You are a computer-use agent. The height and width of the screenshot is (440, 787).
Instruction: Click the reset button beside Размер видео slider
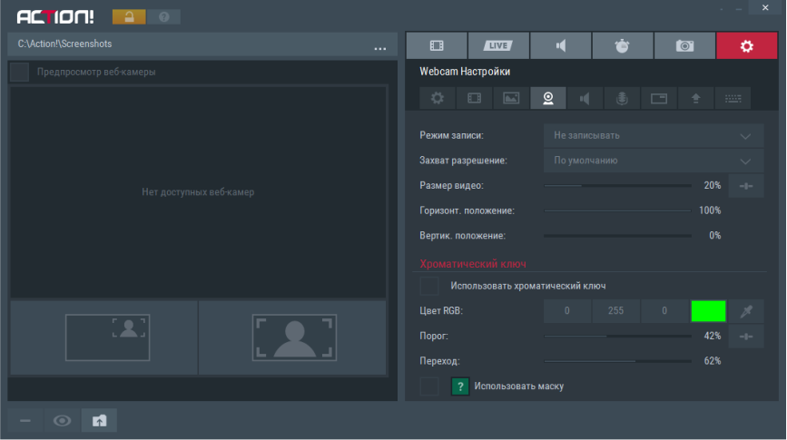746,186
